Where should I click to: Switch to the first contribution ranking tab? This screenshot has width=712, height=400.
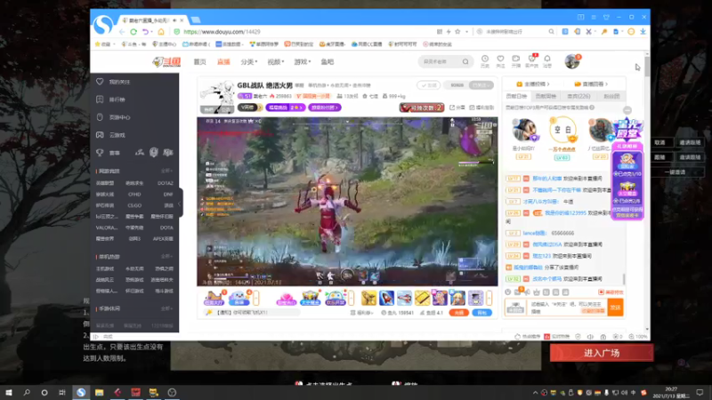[x=517, y=96]
